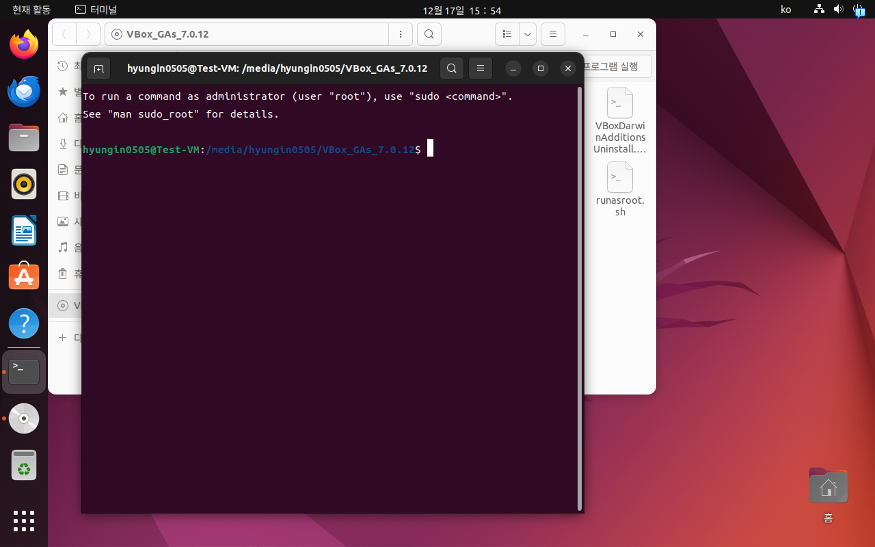This screenshot has height=547, width=875.
Task: Launch Rhythmbox from the dock
Action: tap(24, 184)
